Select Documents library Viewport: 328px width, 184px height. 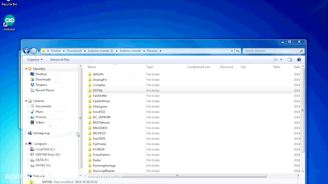(43, 107)
